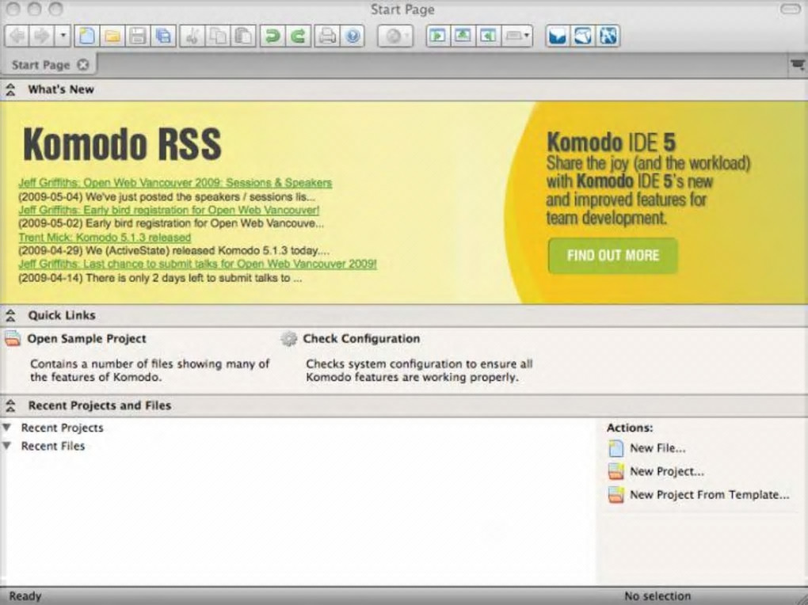Click the Save All icon
The image size is (808, 605).
coord(163,36)
